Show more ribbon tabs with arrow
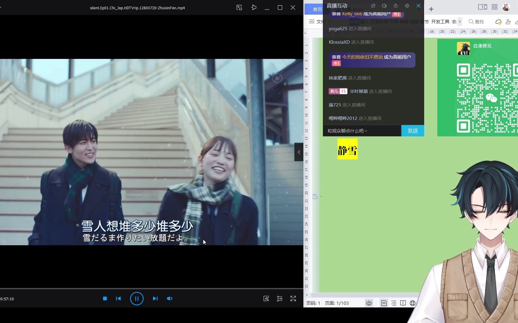 point(460,22)
